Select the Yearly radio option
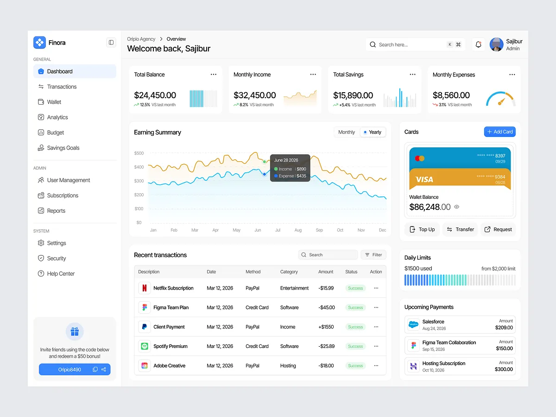The width and height of the screenshot is (556, 417). coord(373,132)
